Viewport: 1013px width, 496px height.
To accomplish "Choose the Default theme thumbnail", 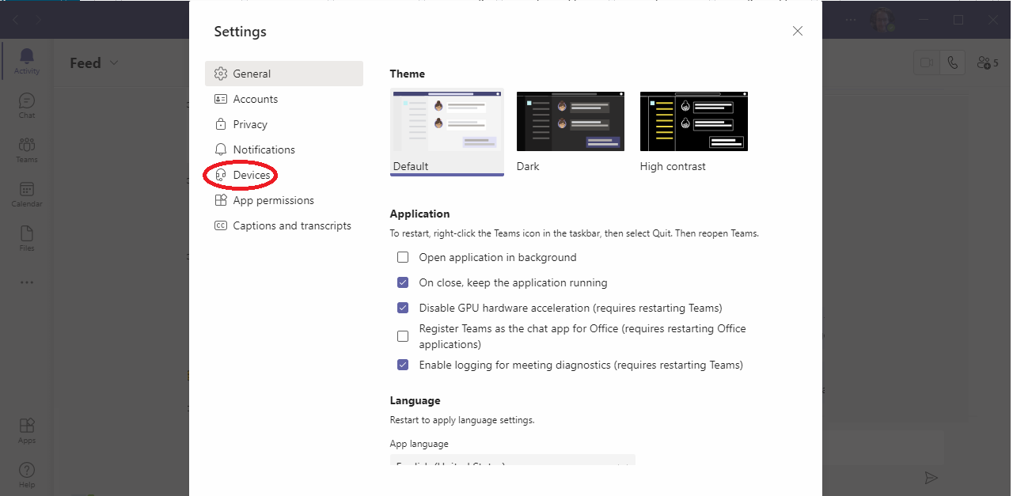I will coord(447,131).
